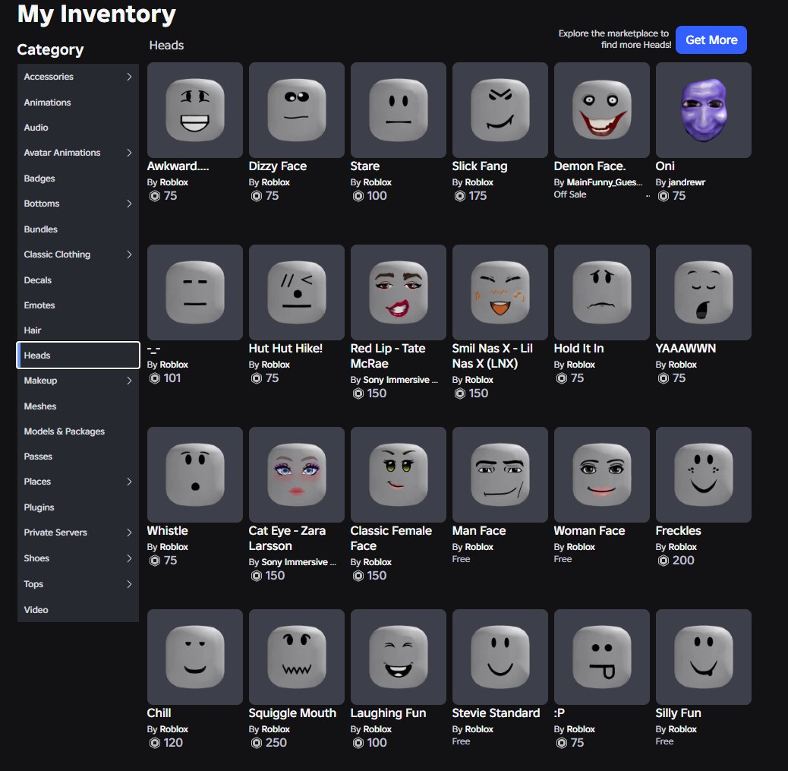Select the Bundles category

[78, 229]
